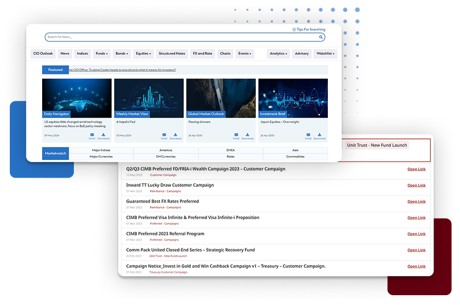
Task: Click 'Japan Equities - Overweight' headline
Action: [280, 122]
